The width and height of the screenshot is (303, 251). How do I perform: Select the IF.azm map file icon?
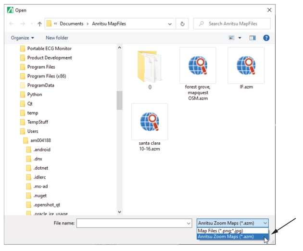[246, 66]
